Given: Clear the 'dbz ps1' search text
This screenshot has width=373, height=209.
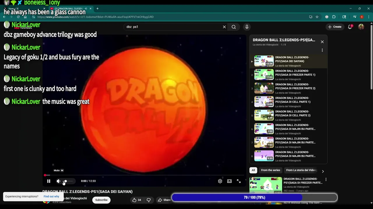Looking at the screenshot, I should coord(224,27).
